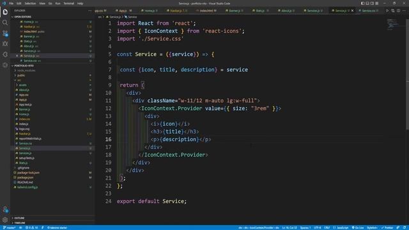
Task: Open the errors and warnings status item
Action: (x=31, y=227)
